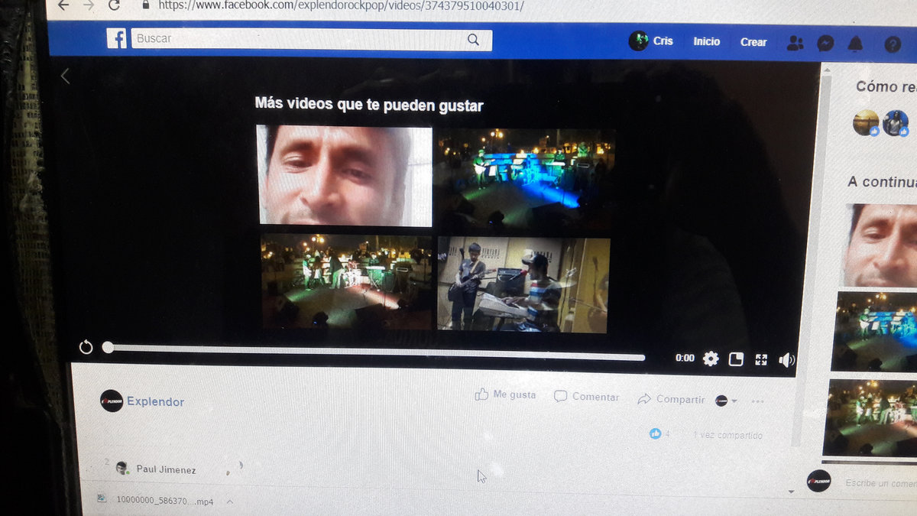Open video settings gear
The image size is (917, 516).
711,359
